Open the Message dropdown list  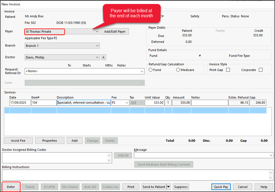coord(271,155)
